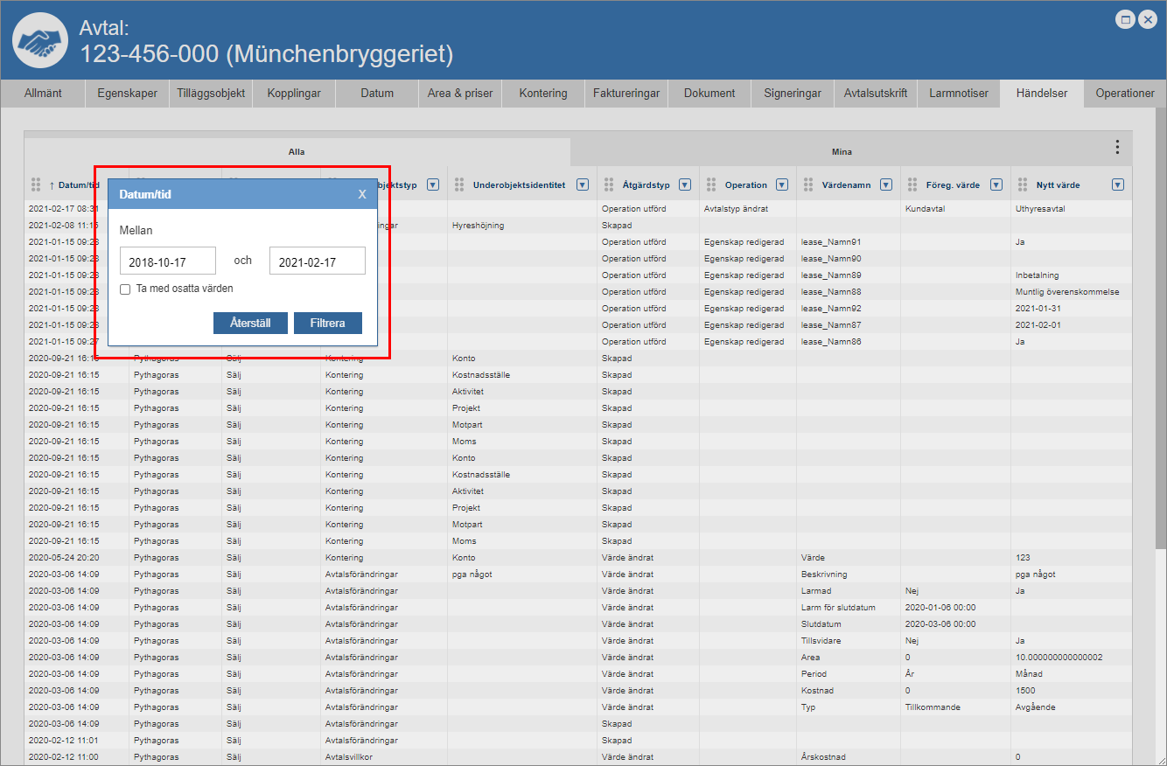Grab the Operation column drag handle
Viewport: 1167px width, 766px height.
(710, 185)
